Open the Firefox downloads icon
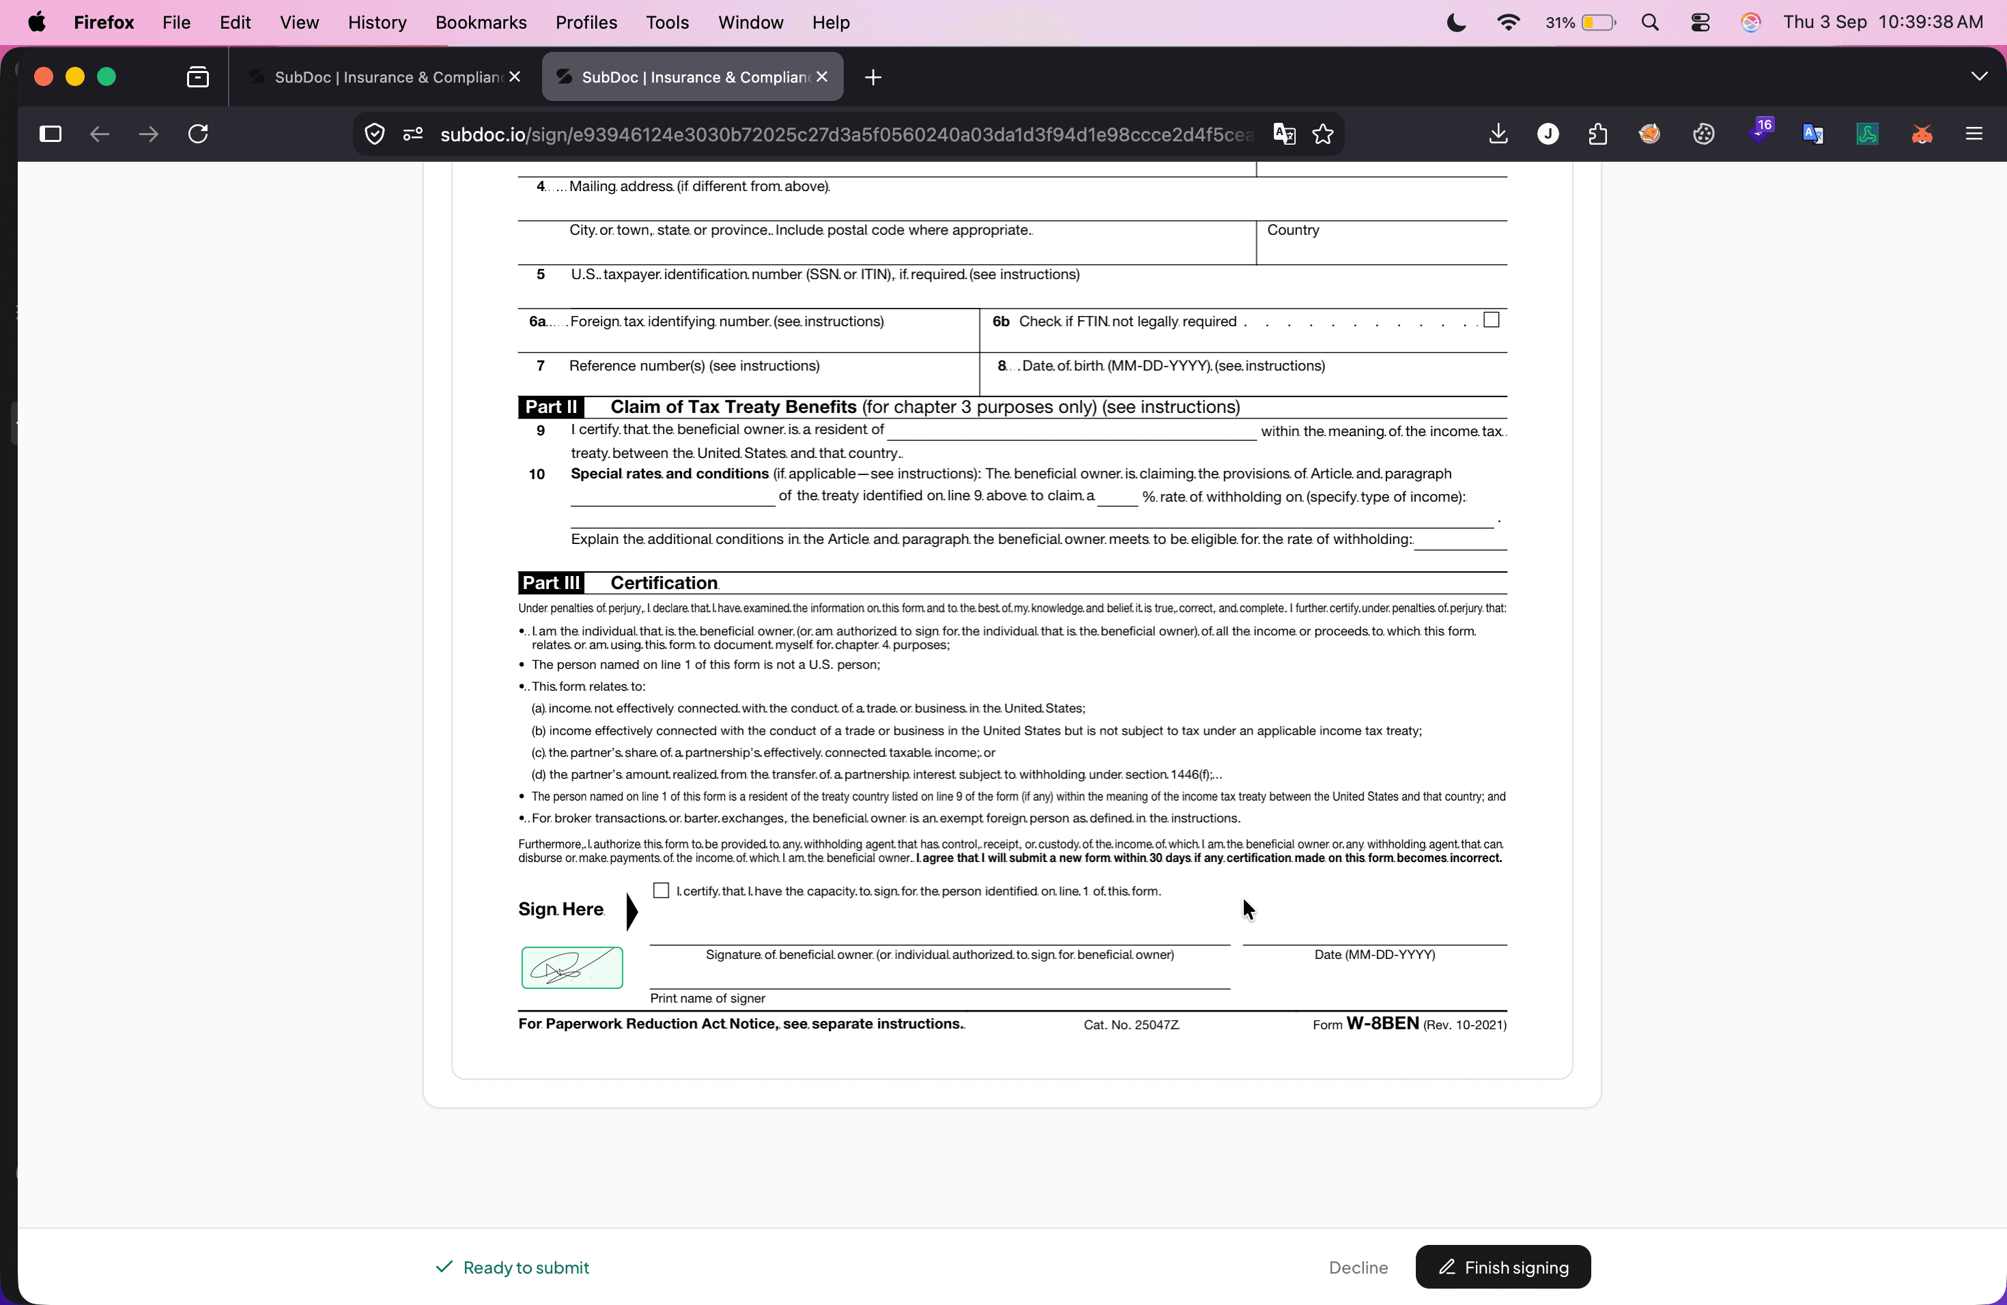 [x=1498, y=134]
